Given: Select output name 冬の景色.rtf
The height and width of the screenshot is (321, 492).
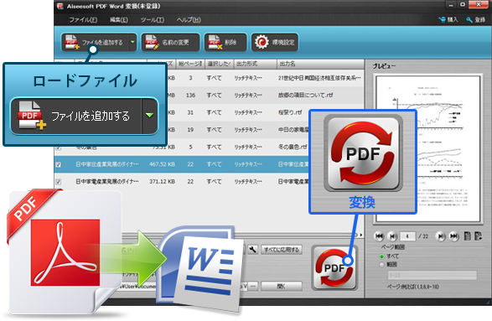Looking at the screenshot, I should tap(293, 147).
